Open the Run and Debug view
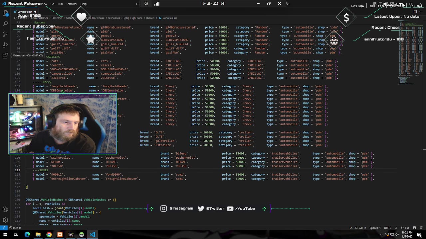Image resolution: width=426 pixels, height=239 pixels. click(x=5, y=45)
